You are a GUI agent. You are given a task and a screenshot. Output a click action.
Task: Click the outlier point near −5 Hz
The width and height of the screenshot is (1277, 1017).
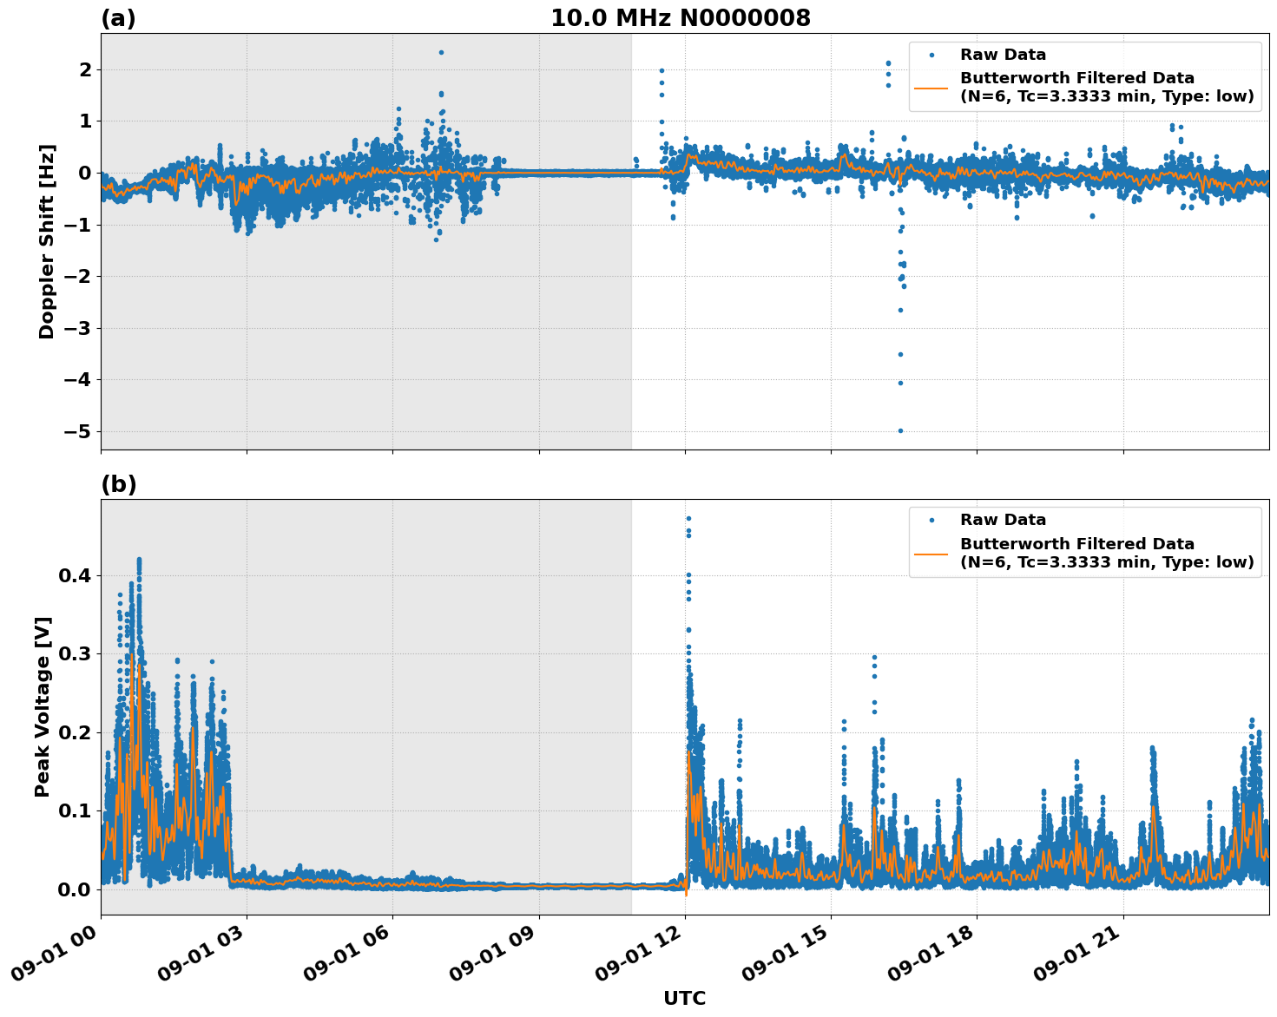coord(900,430)
